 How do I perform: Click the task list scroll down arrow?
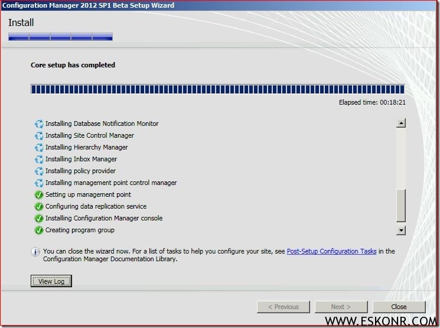pos(401,230)
